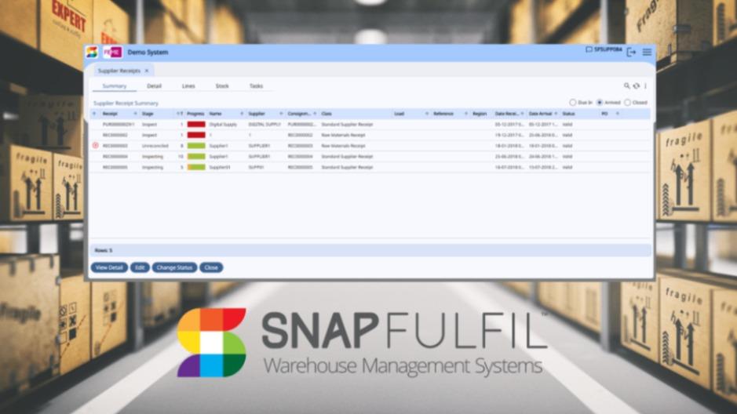Click the progress bar on Supplier01 row
This screenshot has height=414, width=737.
[x=196, y=167]
